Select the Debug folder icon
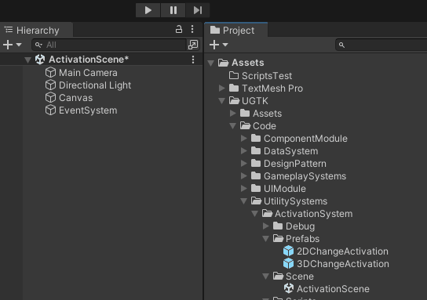427x300 pixels. pyautogui.click(x=278, y=226)
